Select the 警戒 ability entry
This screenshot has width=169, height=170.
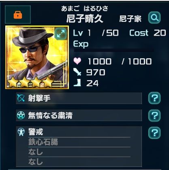pyautogui.click(x=36, y=132)
